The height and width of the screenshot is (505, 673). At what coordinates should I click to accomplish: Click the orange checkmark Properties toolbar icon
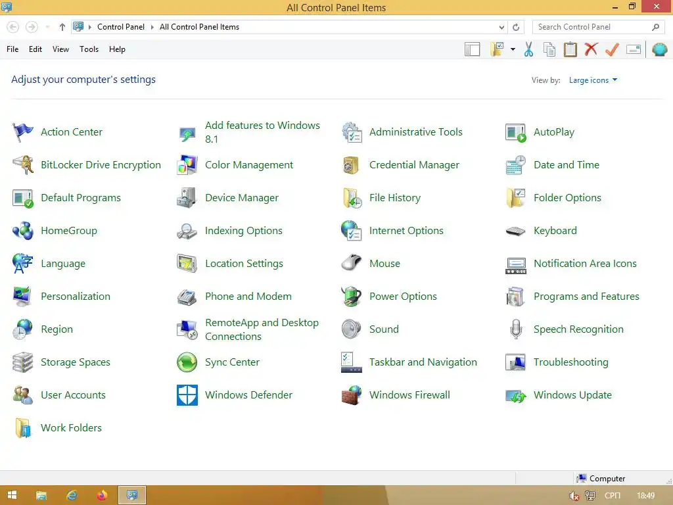[612, 49]
